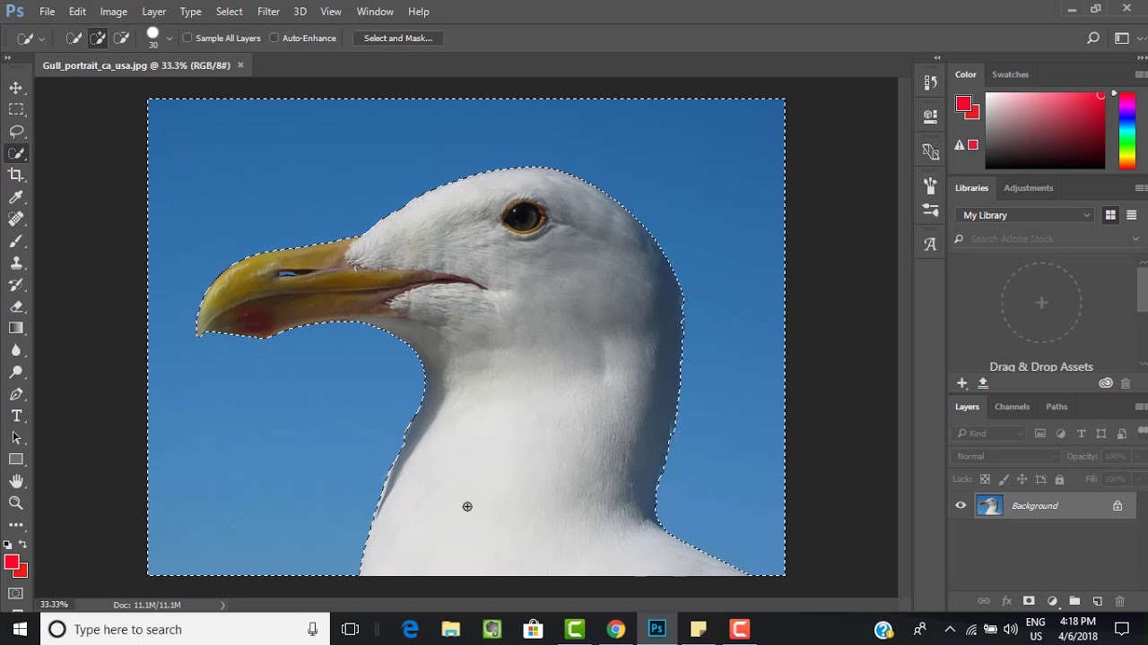Enable Sample All Layers checkbox

187,39
